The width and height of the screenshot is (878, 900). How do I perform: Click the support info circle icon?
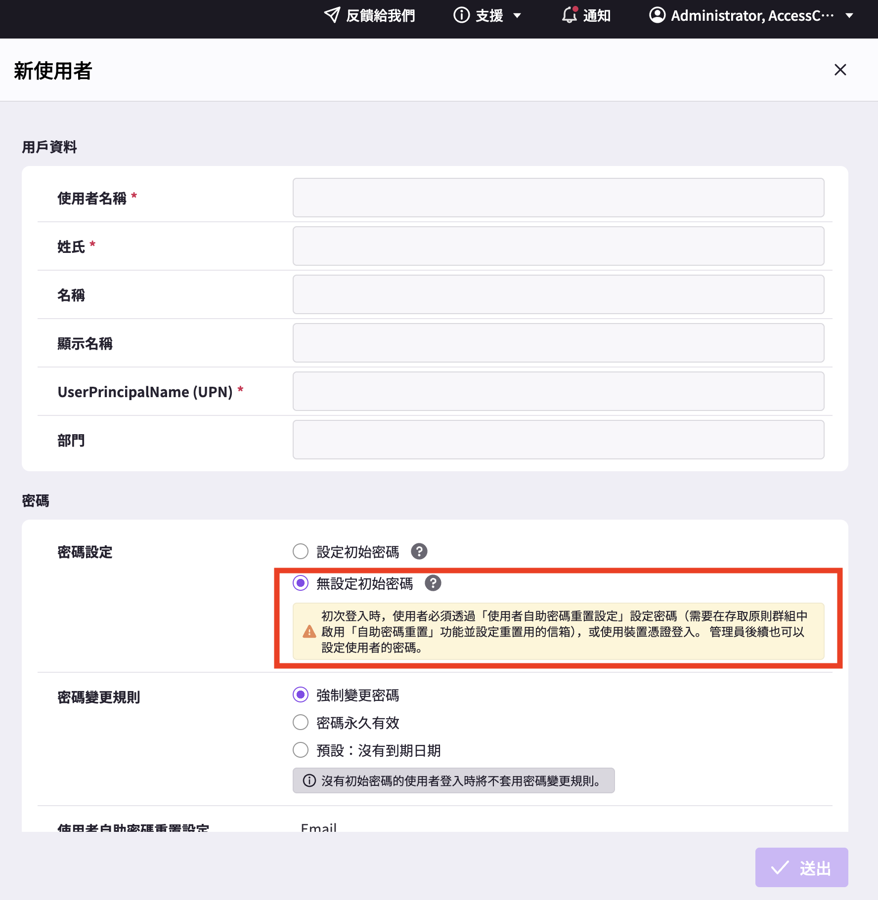click(461, 15)
